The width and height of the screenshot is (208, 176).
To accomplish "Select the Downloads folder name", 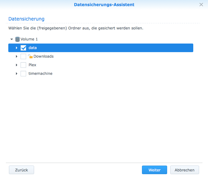I will coord(43,56).
